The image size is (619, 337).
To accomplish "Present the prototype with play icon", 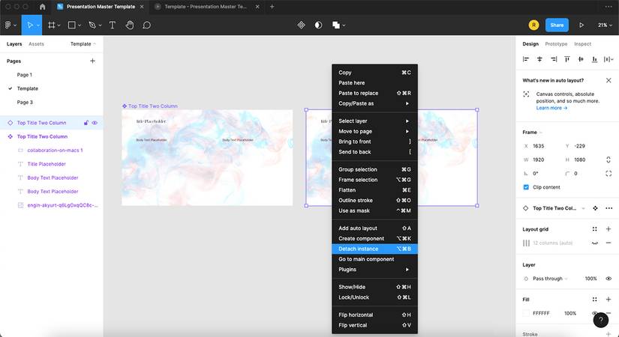I will (581, 25).
